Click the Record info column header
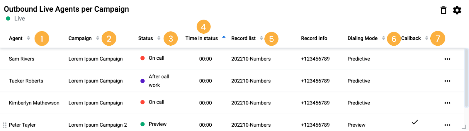 coord(314,38)
